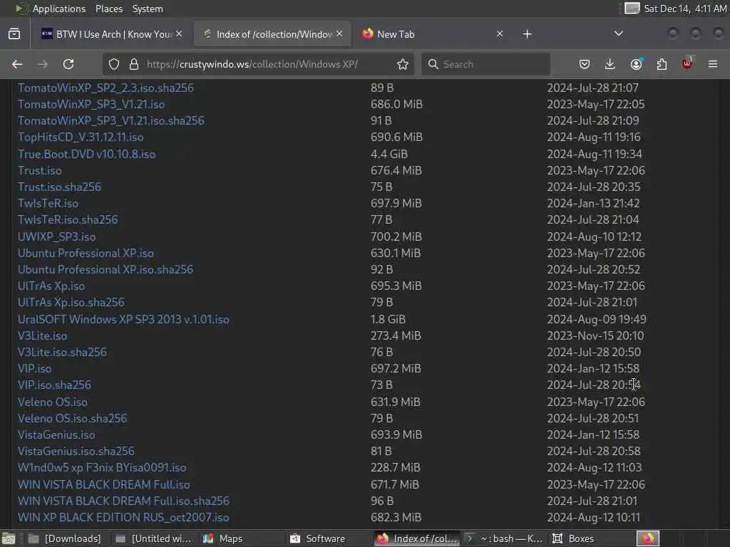
Task: Open UlTrAs Xp.iso link
Action: 51,286
